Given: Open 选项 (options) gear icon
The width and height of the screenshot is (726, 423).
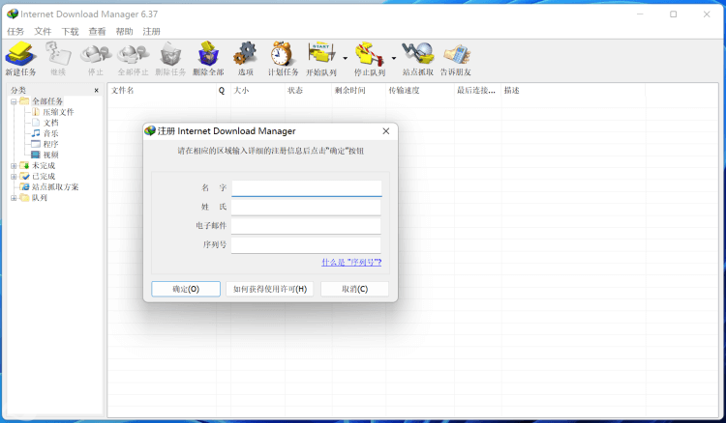Looking at the screenshot, I should [246, 59].
